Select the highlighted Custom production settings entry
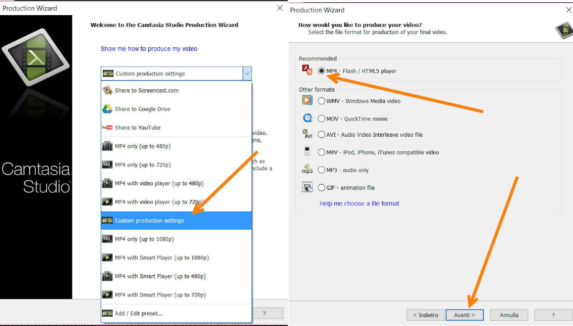This screenshot has width=573, height=326. (176, 221)
